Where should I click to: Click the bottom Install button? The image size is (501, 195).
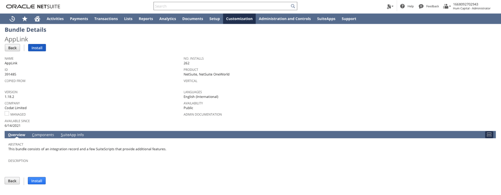(x=37, y=181)
